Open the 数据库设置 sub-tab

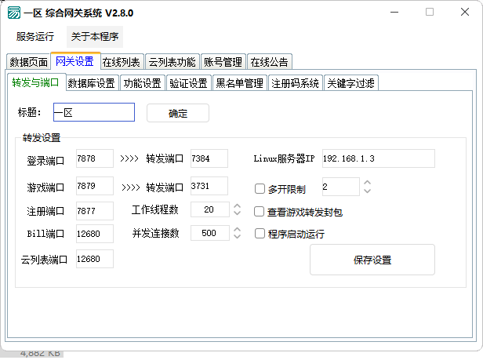pyautogui.click(x=92, y=83)
